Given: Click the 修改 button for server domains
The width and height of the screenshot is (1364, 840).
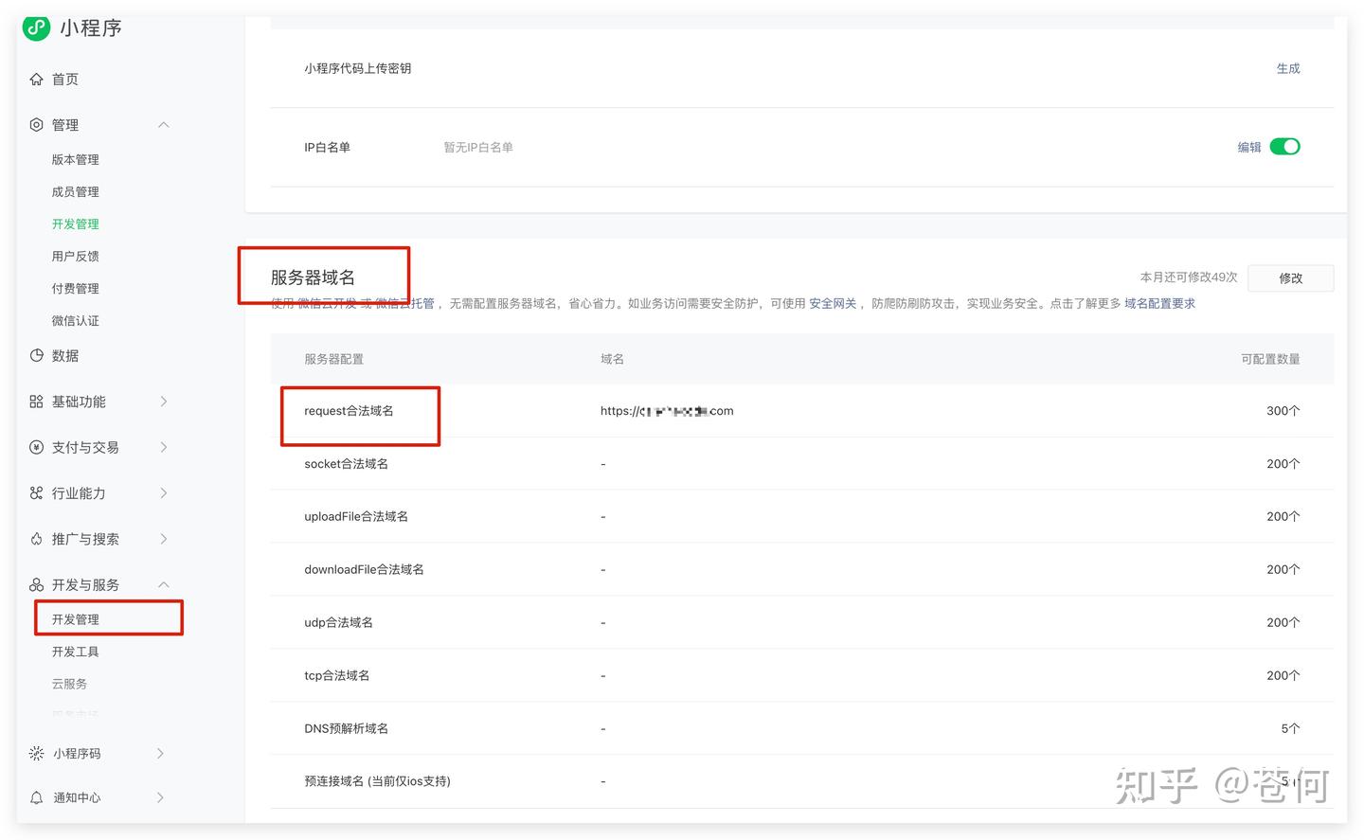Looking at the screenshot, I should 1290,278.
